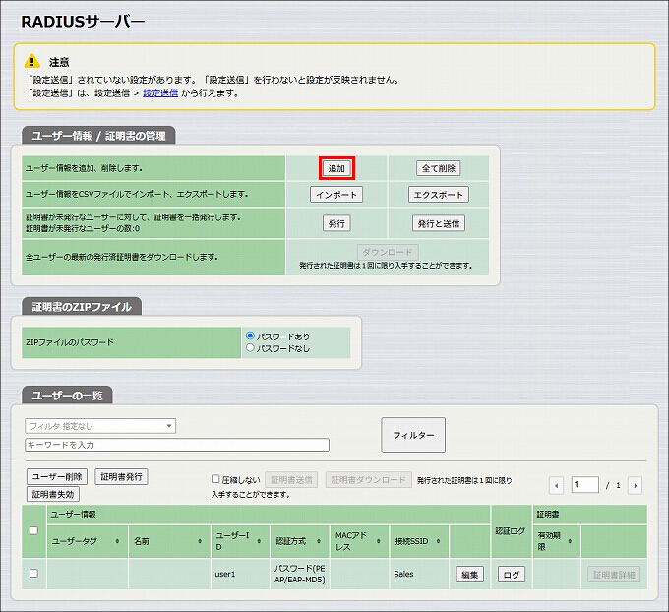The height and width of the screenshot is (612, 669).
Task: Check the checkbox for the user1 row
Action: (33, 574)
